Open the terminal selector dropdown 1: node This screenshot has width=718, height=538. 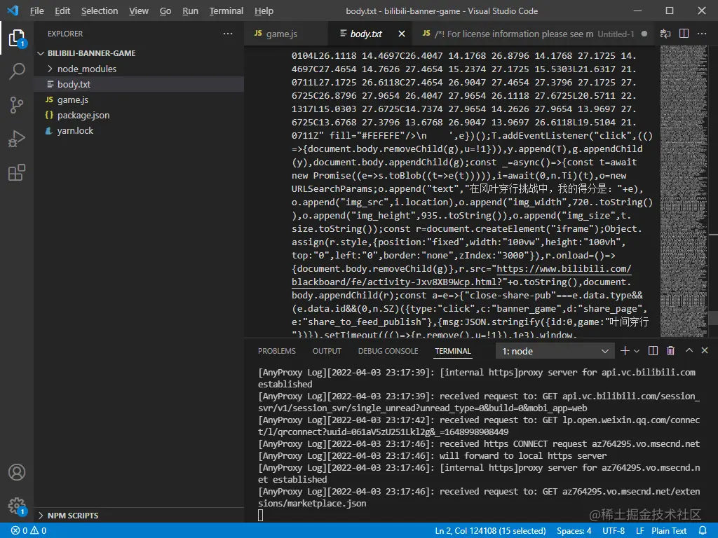[555, 352]
